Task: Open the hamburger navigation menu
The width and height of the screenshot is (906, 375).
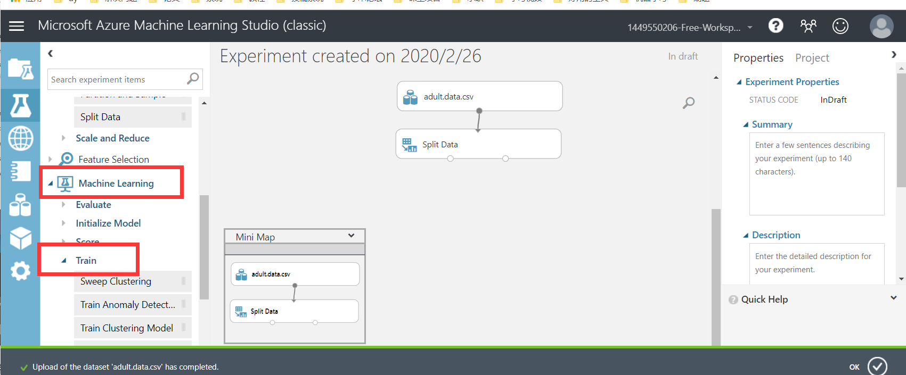Action: point(17,26)
